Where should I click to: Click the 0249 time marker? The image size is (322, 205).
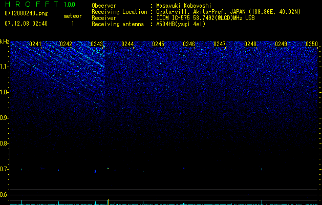point(281,44)
